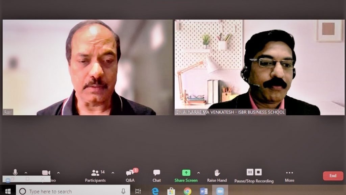Open the More options menu

[290, 176]
